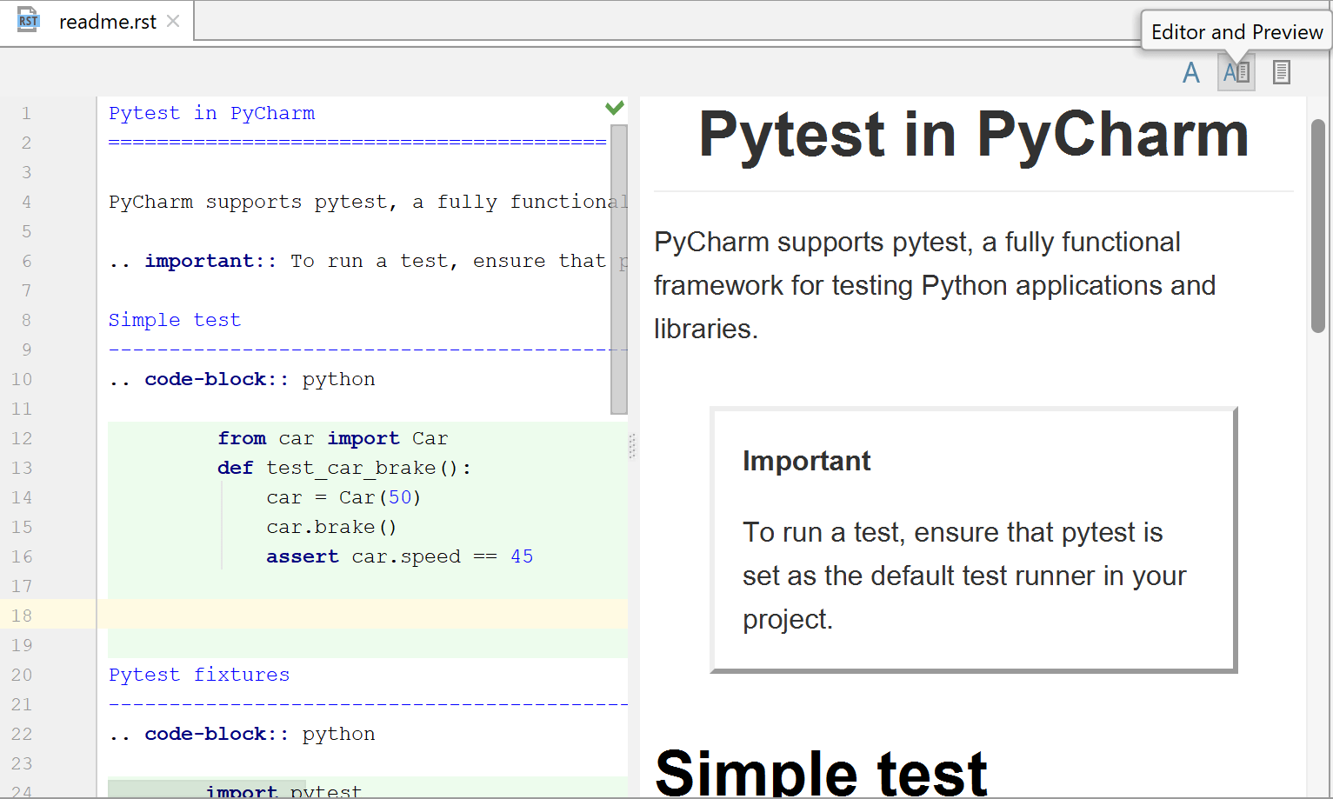Viewport: 1333px width, 799px height.
Task: Click the 'PyCharm supports pytest' source line
Action: click(x=368, y=202)
